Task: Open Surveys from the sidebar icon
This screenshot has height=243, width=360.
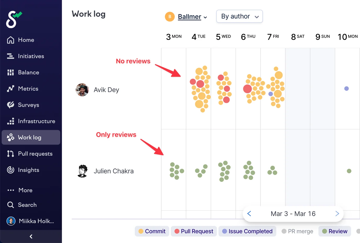Action: click(10, 105)
